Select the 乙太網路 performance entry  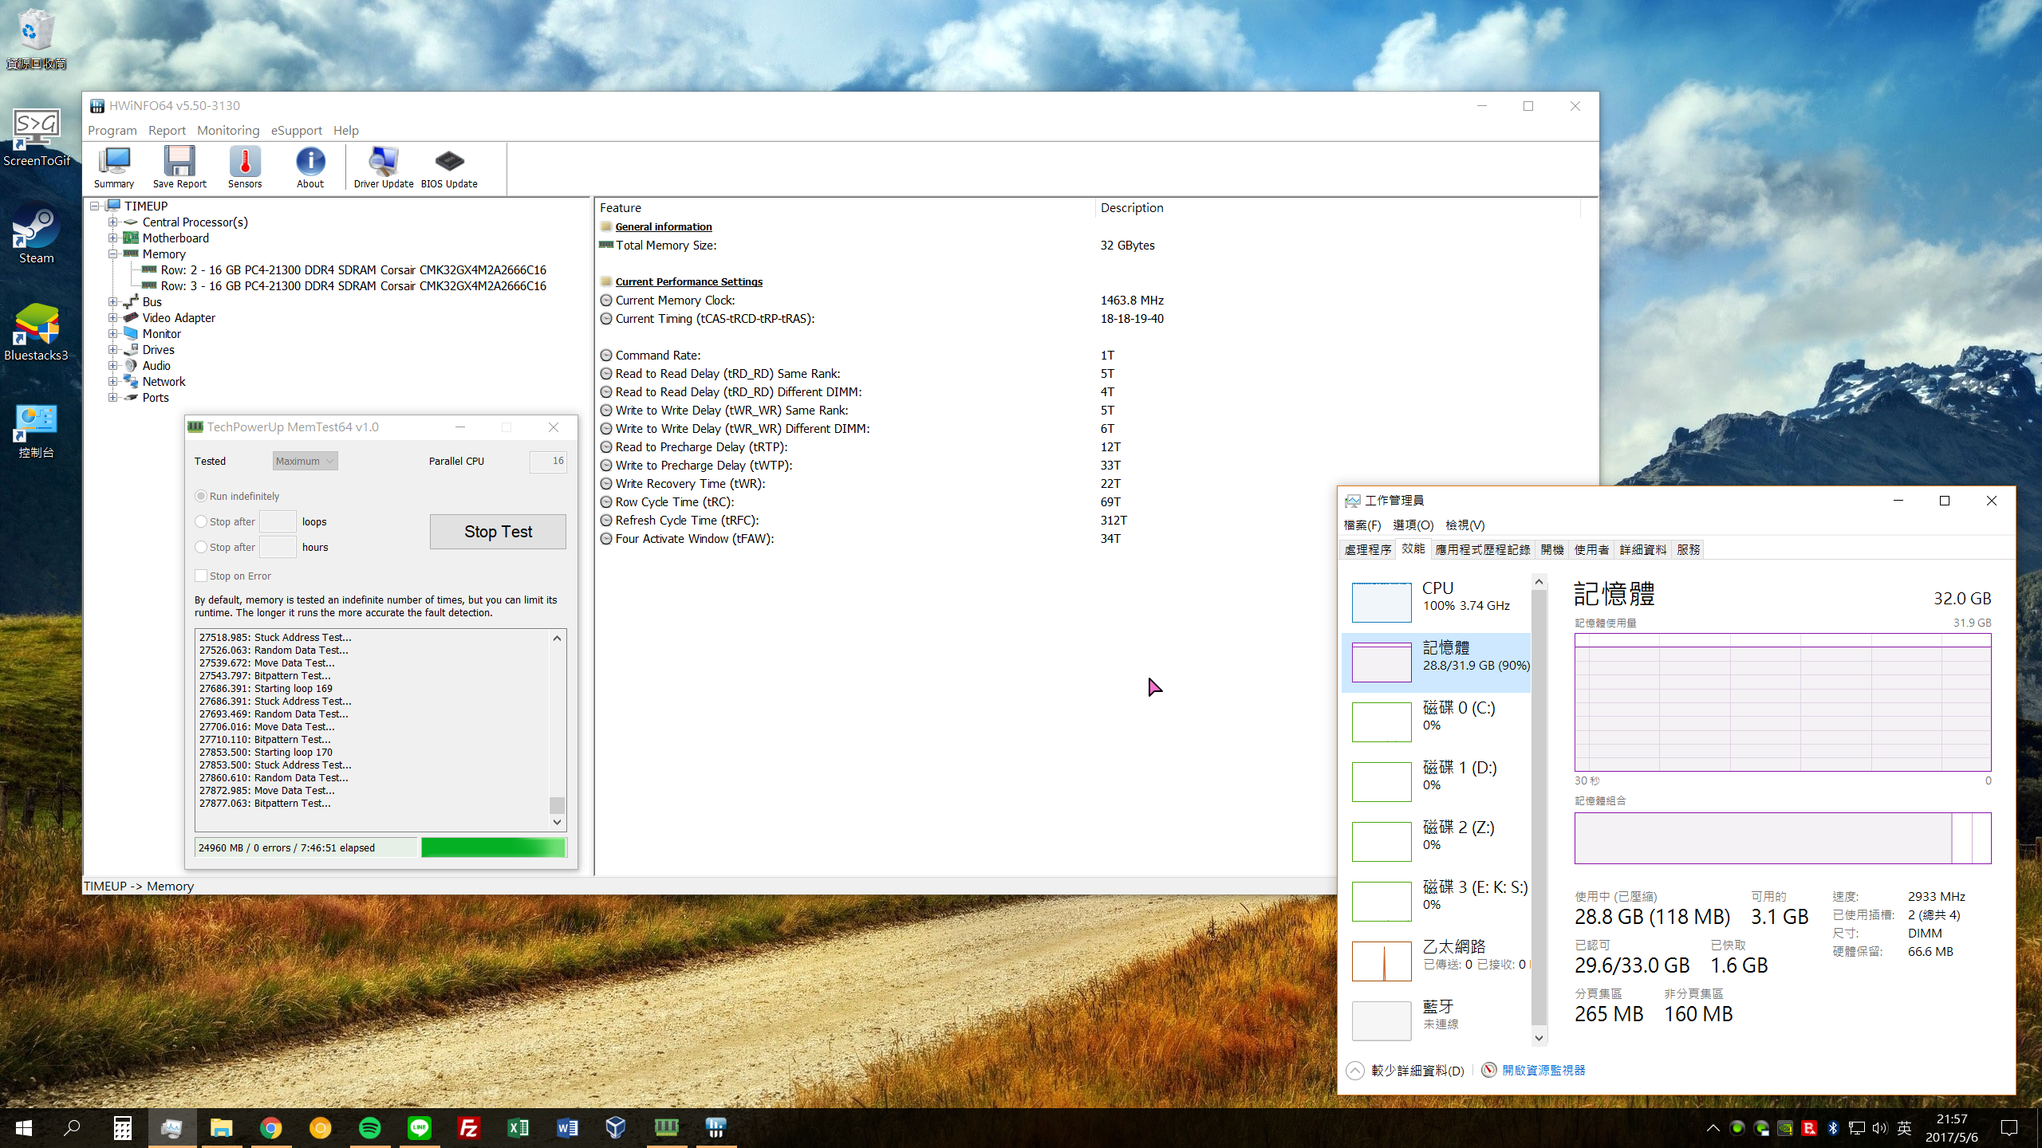1437,961
